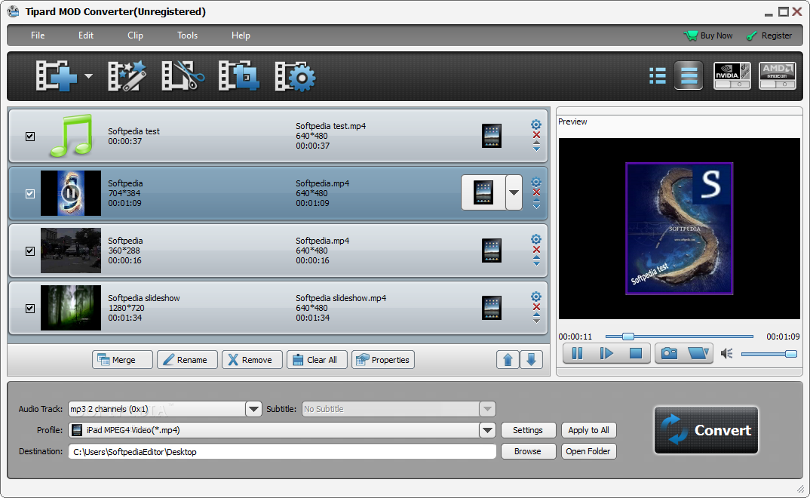Image resolution: width=810 pixels, height=498 pixels.
Task: Expand profile dropdown arrow on selected Softpedia row
Action: pyautogui.click(x=514, y=192)
